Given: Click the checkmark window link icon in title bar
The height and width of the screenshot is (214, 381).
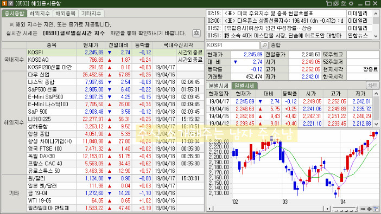Looking at the screenshot, I should (336, 3).
